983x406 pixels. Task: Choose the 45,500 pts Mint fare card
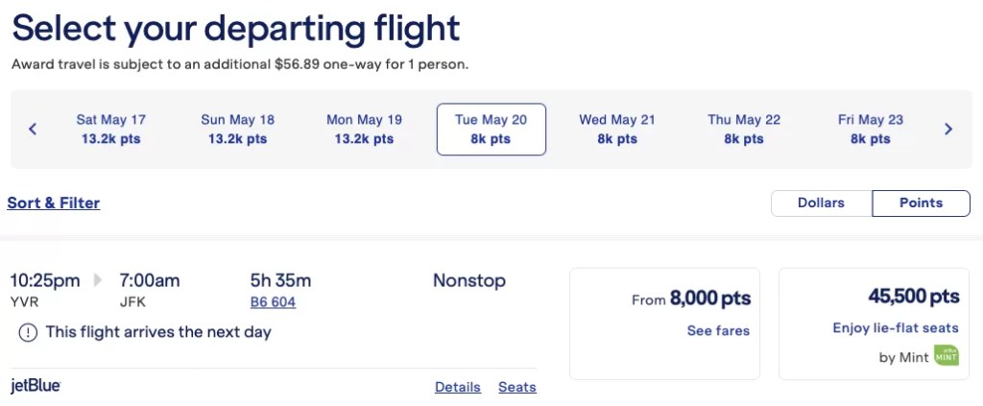pos(874,323)
